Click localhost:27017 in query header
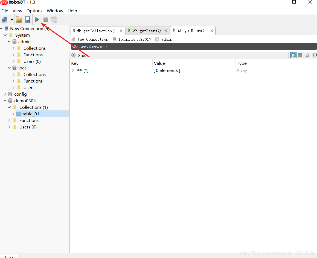This screenshot has width=317, height=258. pos(135,39)
